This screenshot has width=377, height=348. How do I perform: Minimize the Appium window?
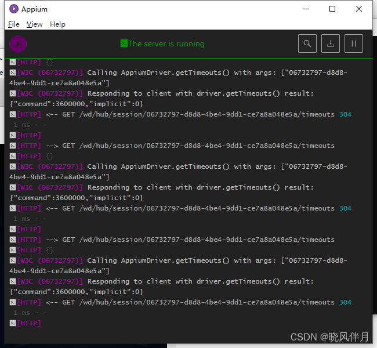click(306, 9)
